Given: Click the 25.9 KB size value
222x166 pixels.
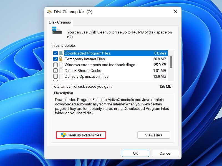Looking at the screenshot, I should click(x=160, y=65).
